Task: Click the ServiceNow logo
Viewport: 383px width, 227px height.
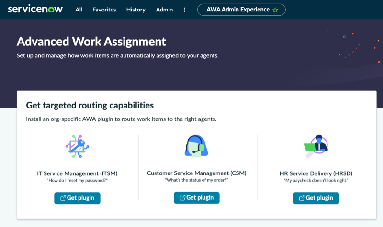Action: pos(35,9)
